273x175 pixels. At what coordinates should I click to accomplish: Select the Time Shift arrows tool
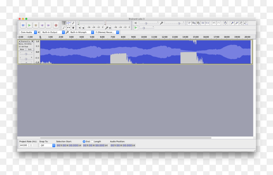click(x=69, y=28)
